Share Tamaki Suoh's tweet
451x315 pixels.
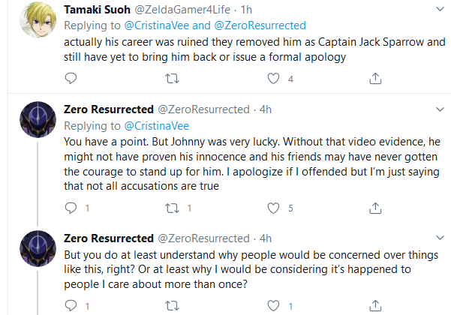coord(375,79)
